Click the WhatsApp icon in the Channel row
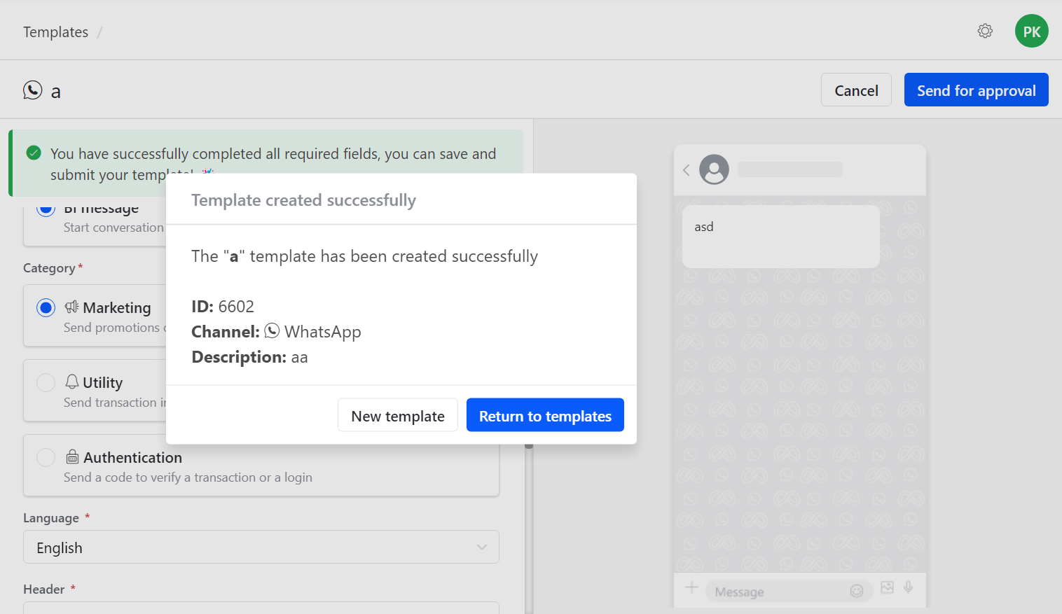 [272, 330]
